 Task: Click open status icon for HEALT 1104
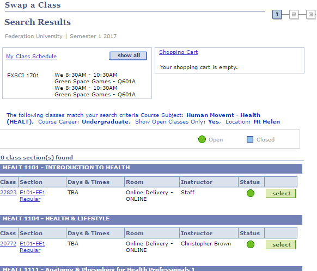click(x=251, y=244)
